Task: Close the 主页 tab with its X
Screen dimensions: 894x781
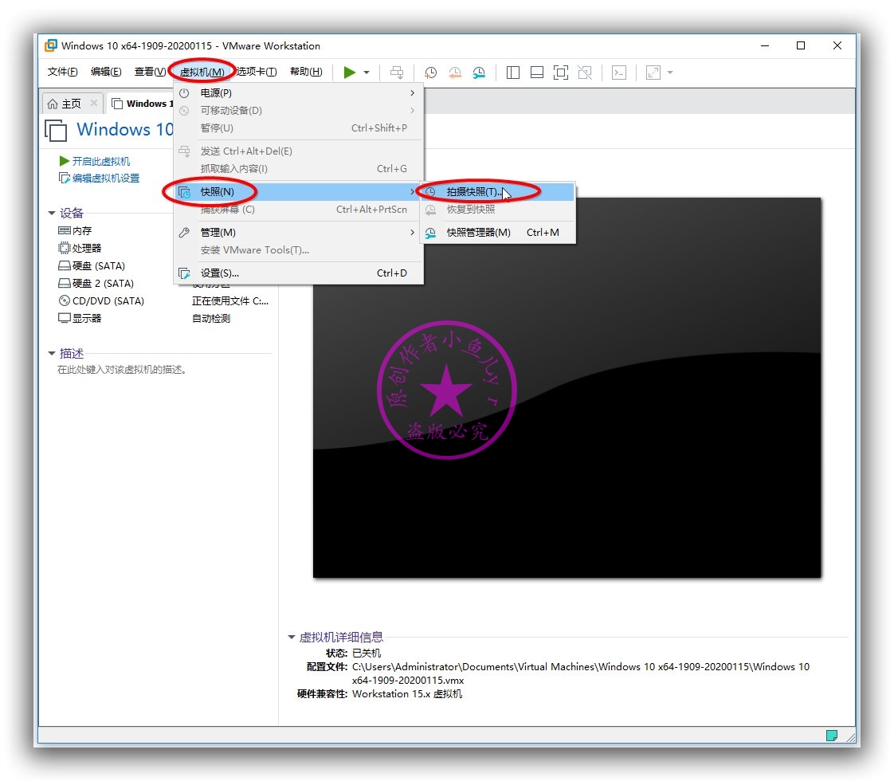Action: (x=94, y=103)
